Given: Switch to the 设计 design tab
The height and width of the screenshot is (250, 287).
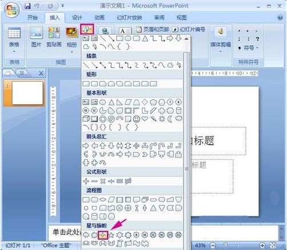Looking at the screenshot, I should click(x=77, y=18).
